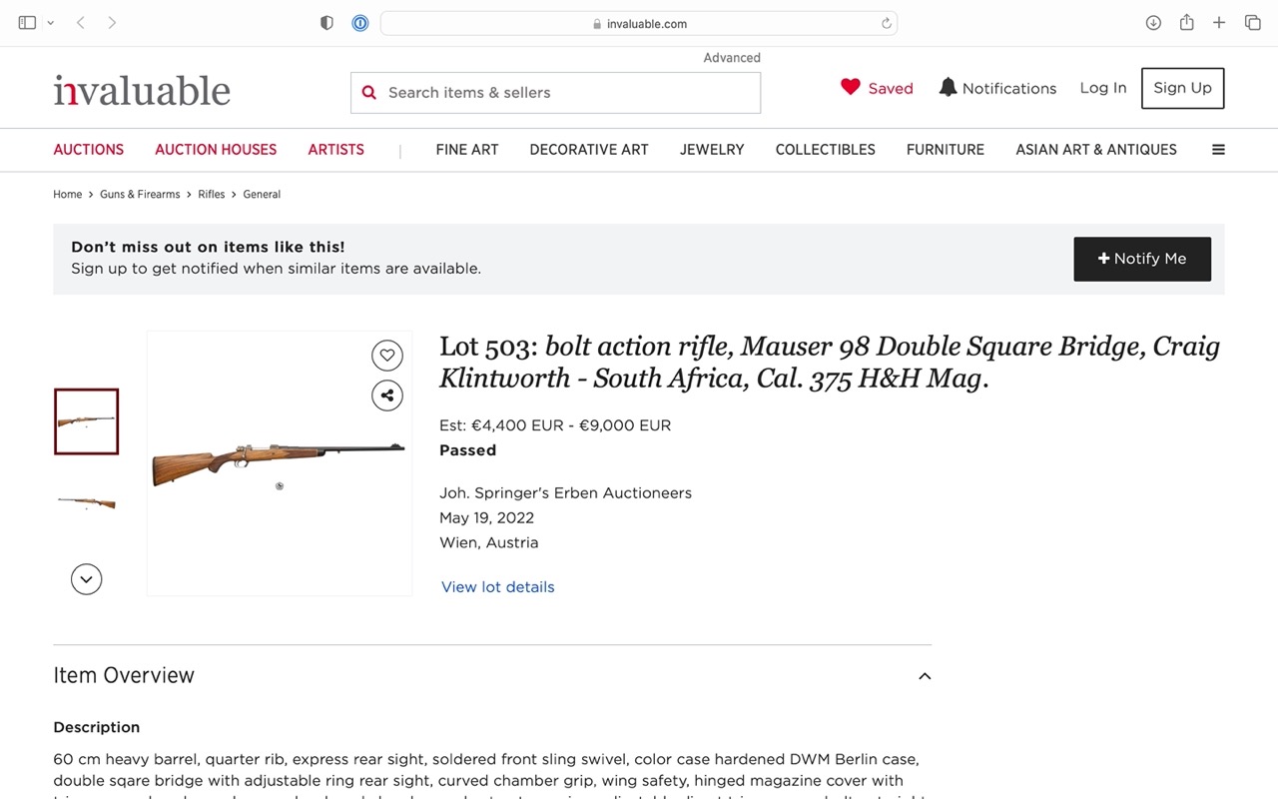
Task: Open a new tab with plus icon
Action: [1219, 23]
